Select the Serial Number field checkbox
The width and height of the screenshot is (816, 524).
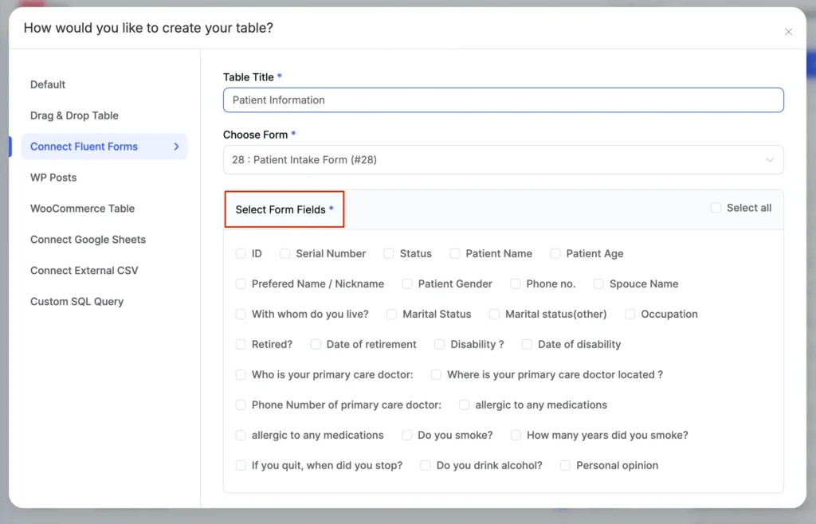285,254
